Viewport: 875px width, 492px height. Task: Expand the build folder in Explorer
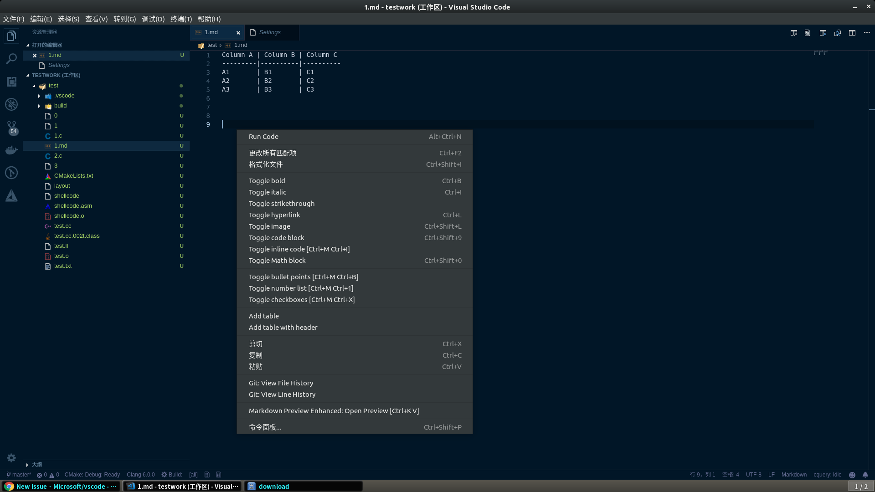coord(39,105)
